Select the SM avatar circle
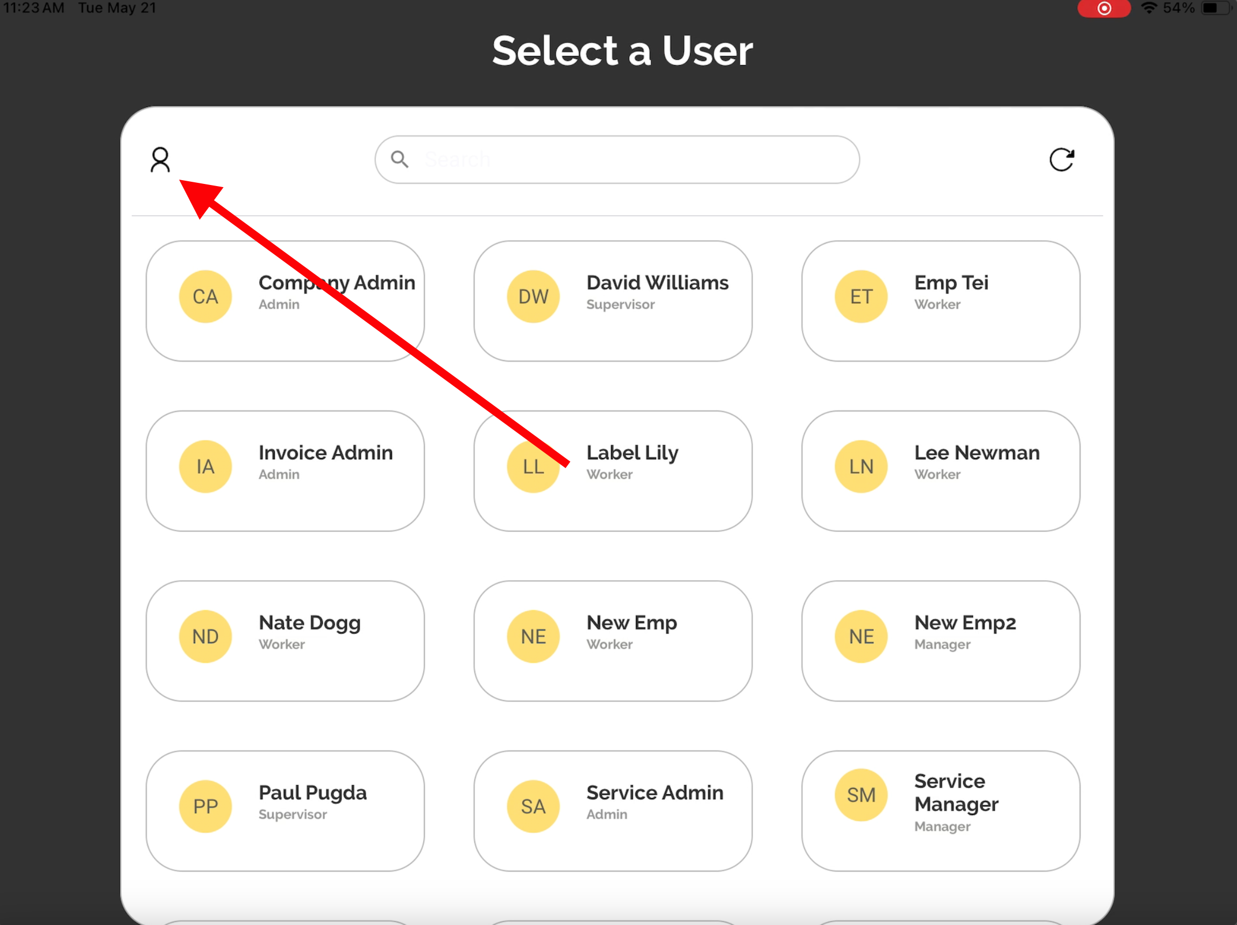The image size is (1237, 925). point(861,795)
